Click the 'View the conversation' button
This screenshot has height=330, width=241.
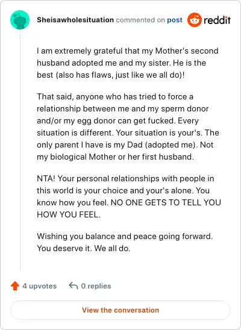(120, 310)
